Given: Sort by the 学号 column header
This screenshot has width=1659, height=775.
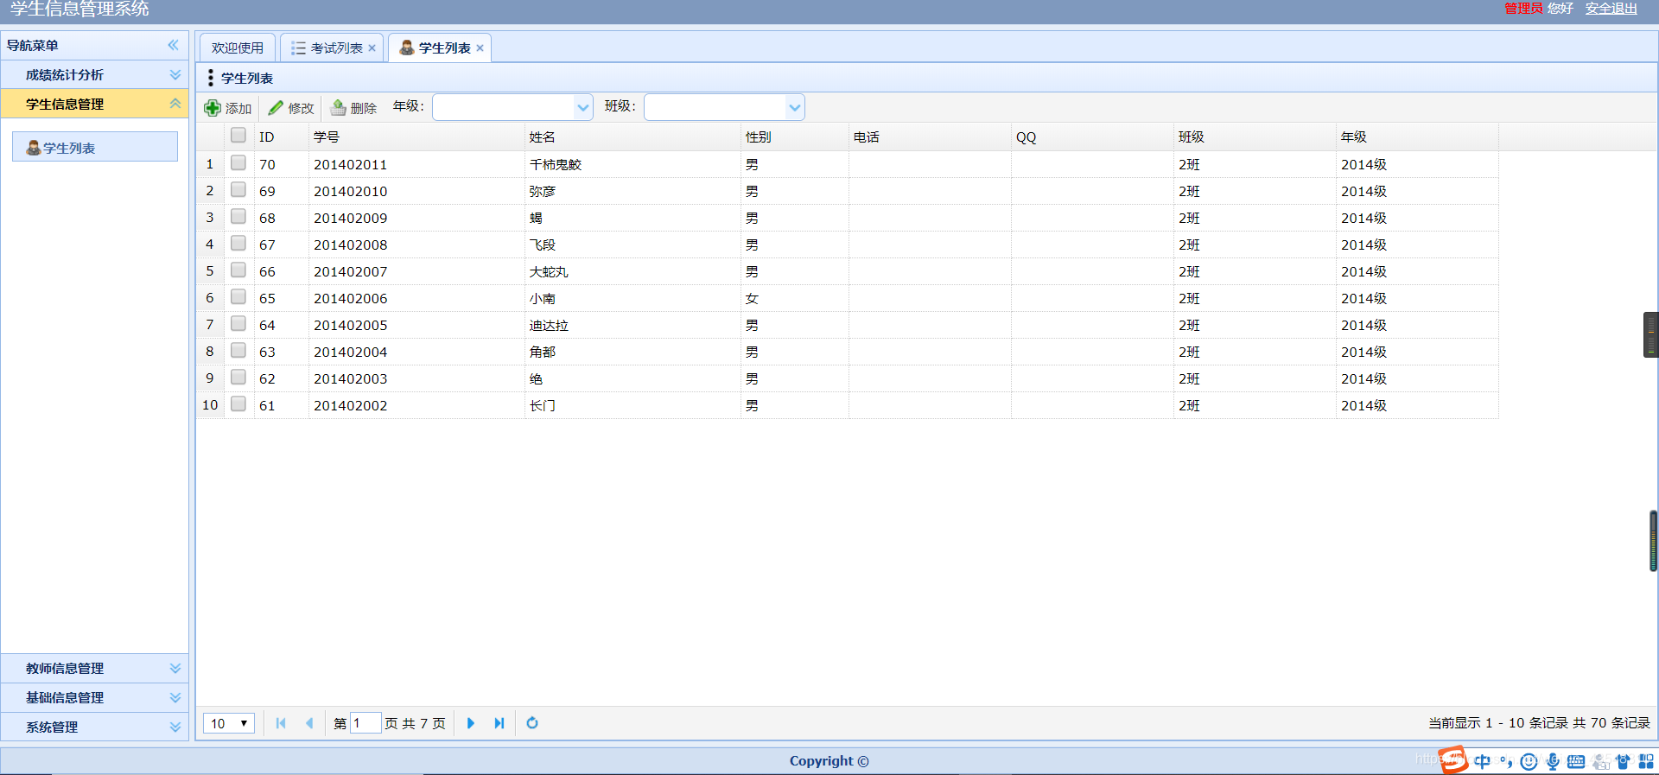Looking at the screenshot, I should [416, 137].
